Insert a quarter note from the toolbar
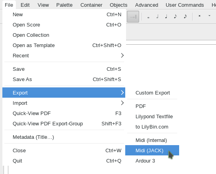The height and width of the screenshot is (174, 216). tap(166, 17)
